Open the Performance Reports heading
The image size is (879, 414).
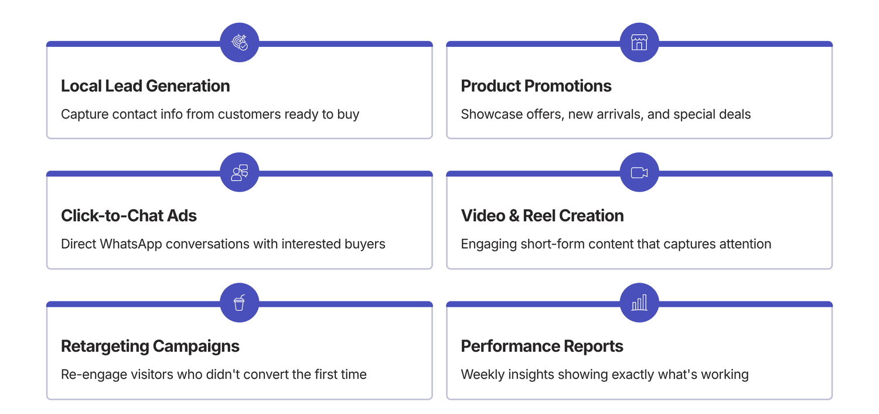point(541,346)
